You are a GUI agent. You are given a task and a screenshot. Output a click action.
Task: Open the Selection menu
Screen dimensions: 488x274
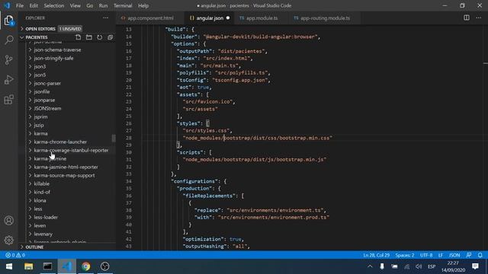pyautogui.click(x=54, y=5)
